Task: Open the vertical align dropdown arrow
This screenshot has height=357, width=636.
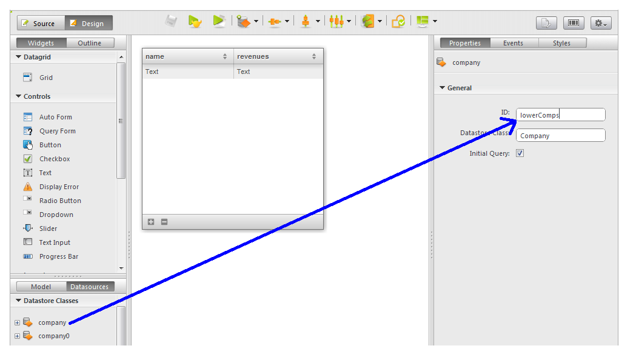Action: [x=318, y=21]
